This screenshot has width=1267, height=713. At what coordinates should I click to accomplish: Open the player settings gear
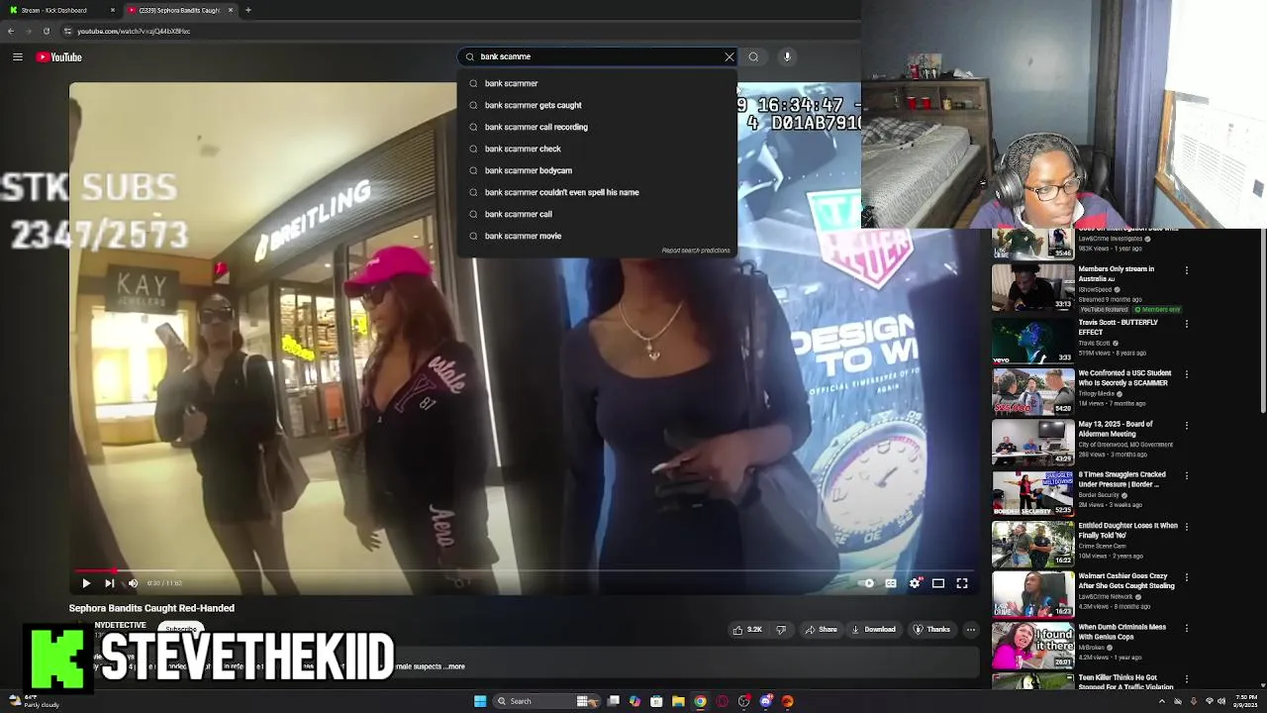915,583
